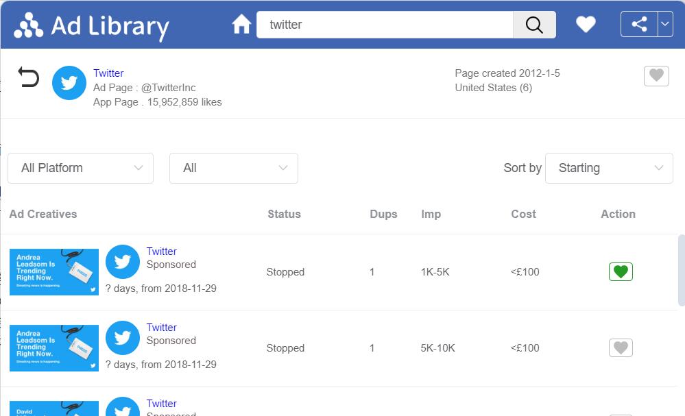Click the 1K-5K impressions value

click(x=435, y=272)
